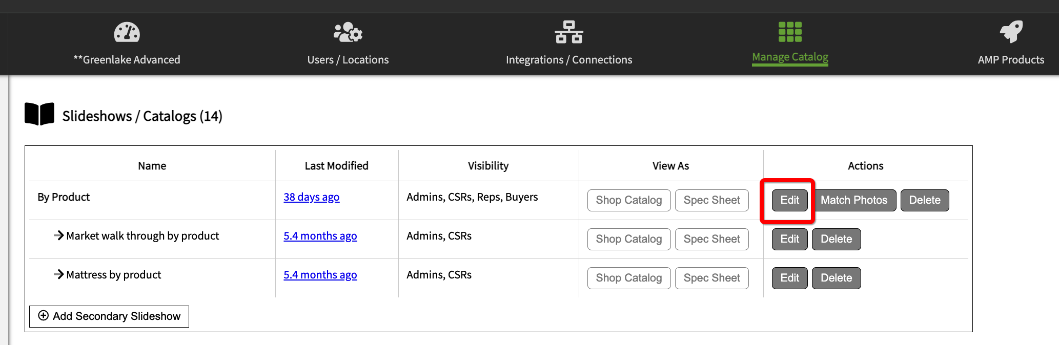The width and height of the screenshot is (1059, 345).
Task: Click the Users / Locations people-gear icon
Action: click(x=348, y=32)
